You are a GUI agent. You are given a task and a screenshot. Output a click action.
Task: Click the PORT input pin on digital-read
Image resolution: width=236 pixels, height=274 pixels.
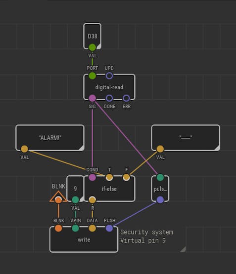(x=92, y=76)
